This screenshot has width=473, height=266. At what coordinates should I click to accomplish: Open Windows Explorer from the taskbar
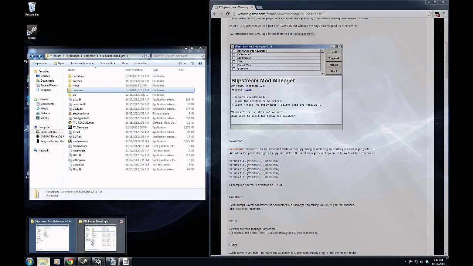point(43,262)
